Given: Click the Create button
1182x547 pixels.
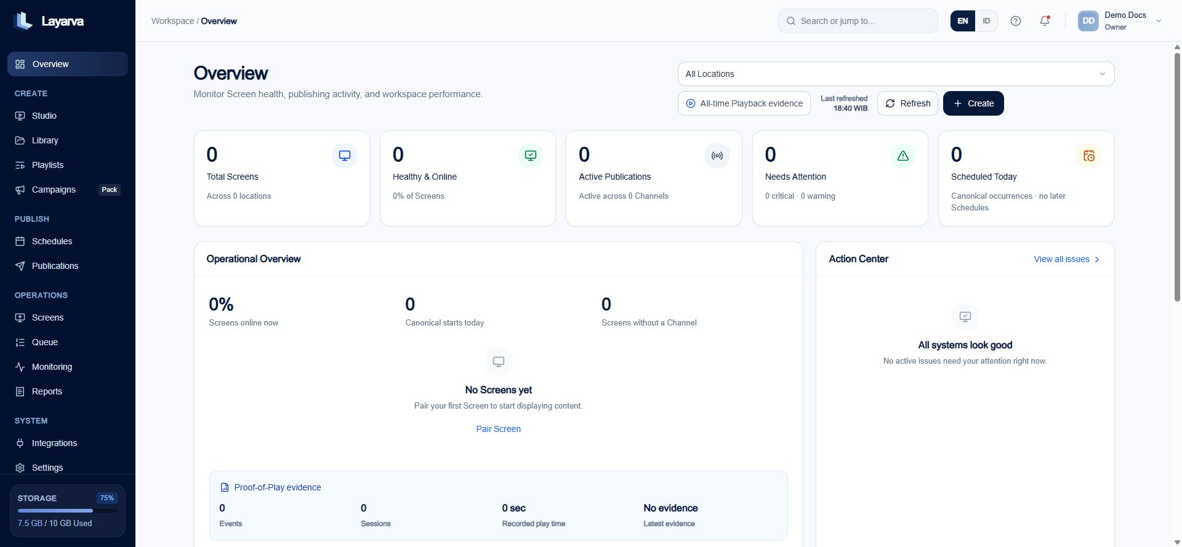Looking at the screenshot, I should 973,103.
